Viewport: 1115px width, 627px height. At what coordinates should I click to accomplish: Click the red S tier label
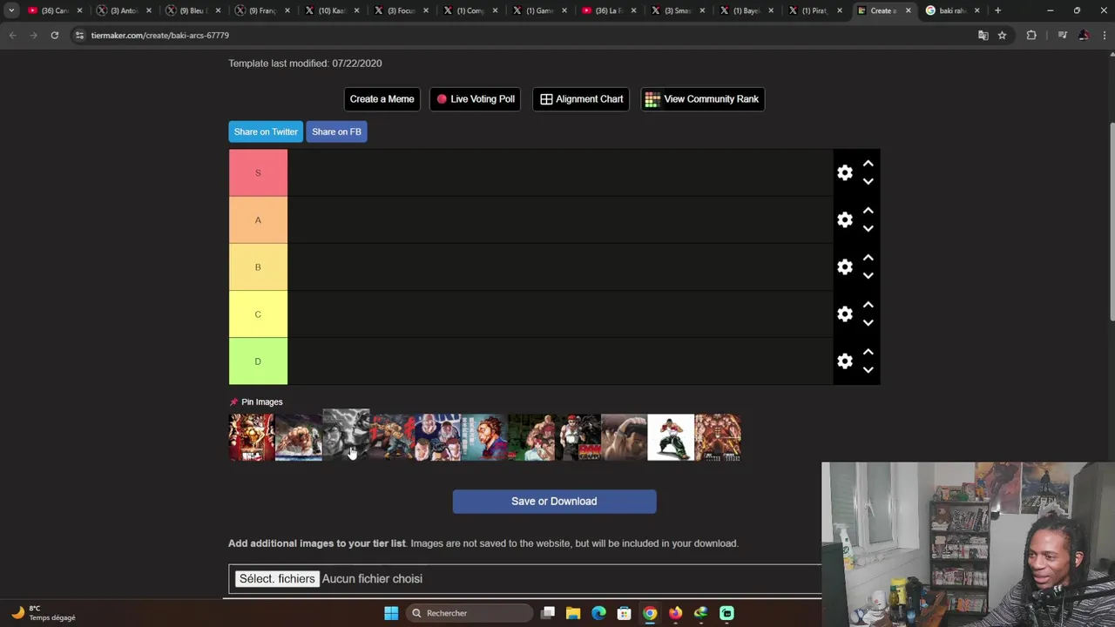(x=258, y=172)
